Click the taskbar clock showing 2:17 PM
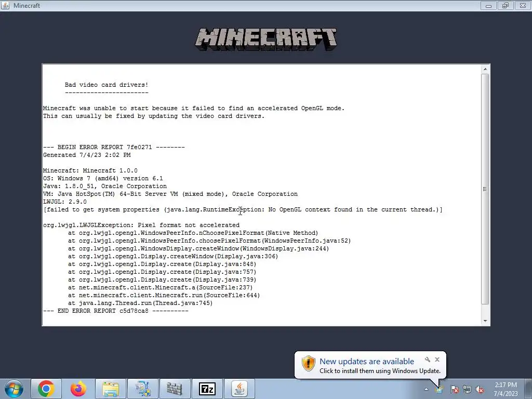Viewport: 532px width, 399px height. [x=506, y=389]
